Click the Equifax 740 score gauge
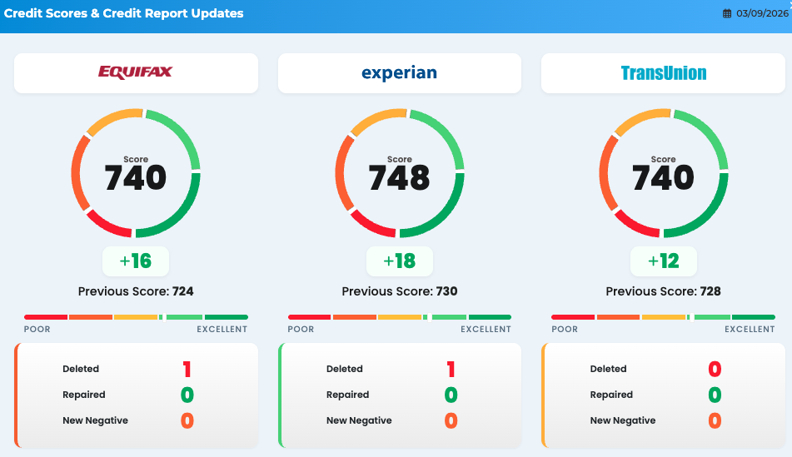Viewport: 792px width, 457px height. tap(136, 172)
